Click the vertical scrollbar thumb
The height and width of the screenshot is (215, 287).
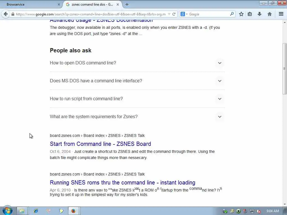284,69
